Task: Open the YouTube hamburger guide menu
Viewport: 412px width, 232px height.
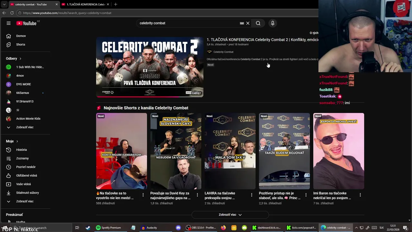Action: coord(9,23)
